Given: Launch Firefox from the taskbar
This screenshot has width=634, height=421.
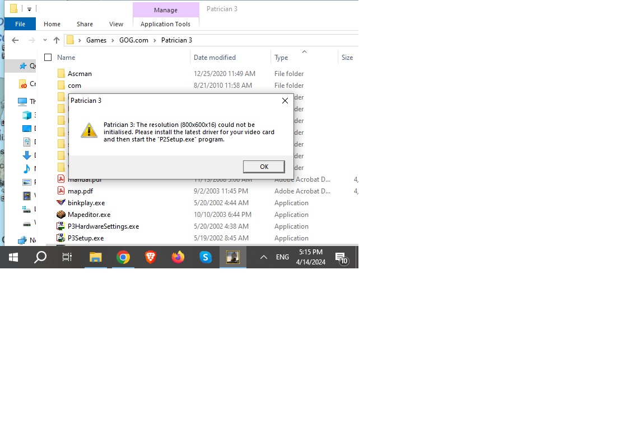Looking at the screenshot, I should [178, 257].
